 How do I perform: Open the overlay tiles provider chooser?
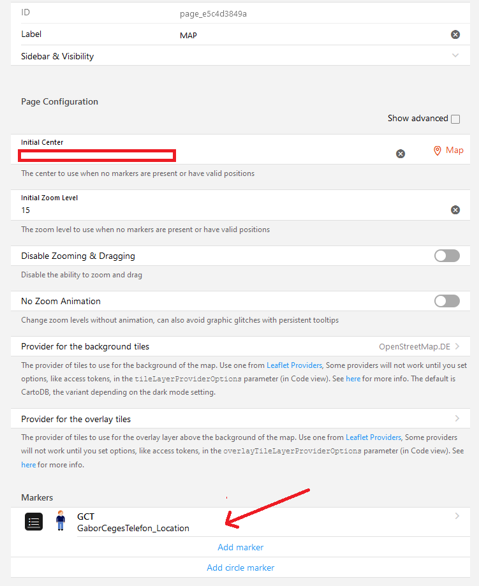[457, 418]
